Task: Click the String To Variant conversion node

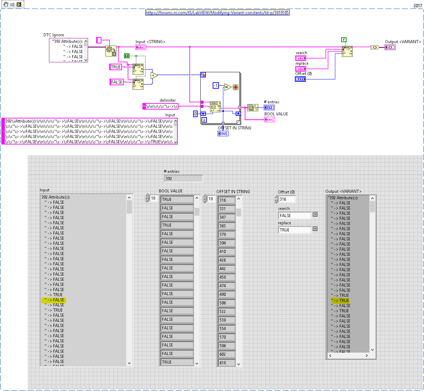Action: (x=375, y=47)
